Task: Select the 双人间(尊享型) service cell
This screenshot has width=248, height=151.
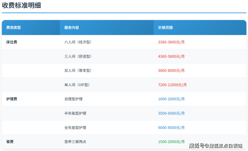Action: [x=78, y=71]
